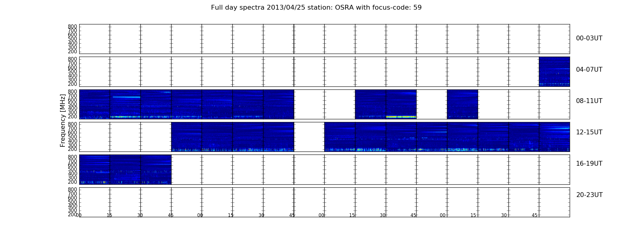This screenshot has width=633, height=241.
Task: Click the 500 tick label in the 08-11UT row
Action: (x=73, y=104)
